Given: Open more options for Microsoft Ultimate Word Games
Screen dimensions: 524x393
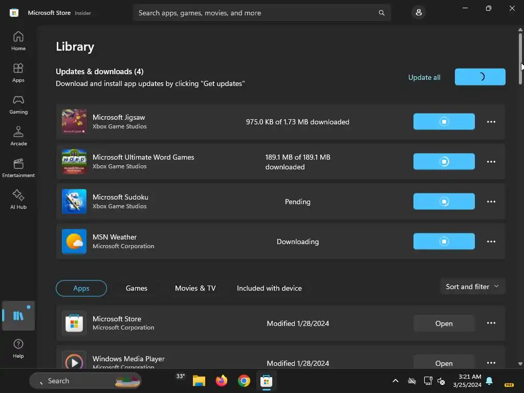Looking at the screenshot, I should (491, 161).
